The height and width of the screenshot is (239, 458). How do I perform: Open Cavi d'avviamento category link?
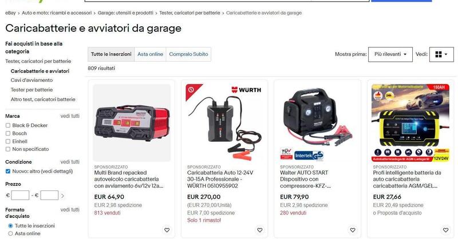[x=31, y=80]
